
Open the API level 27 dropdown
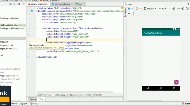point(162,9)
